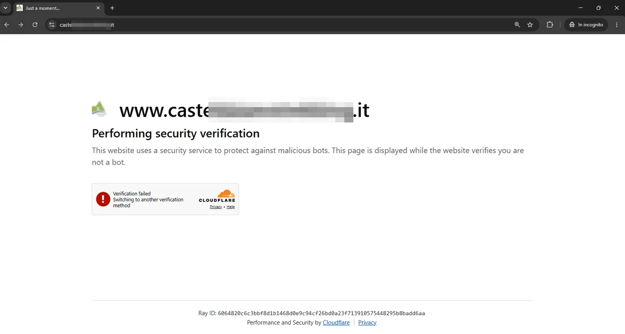Open the zoom magnifier icon in the address bar
625x334 pixels.
coord(517,24)
